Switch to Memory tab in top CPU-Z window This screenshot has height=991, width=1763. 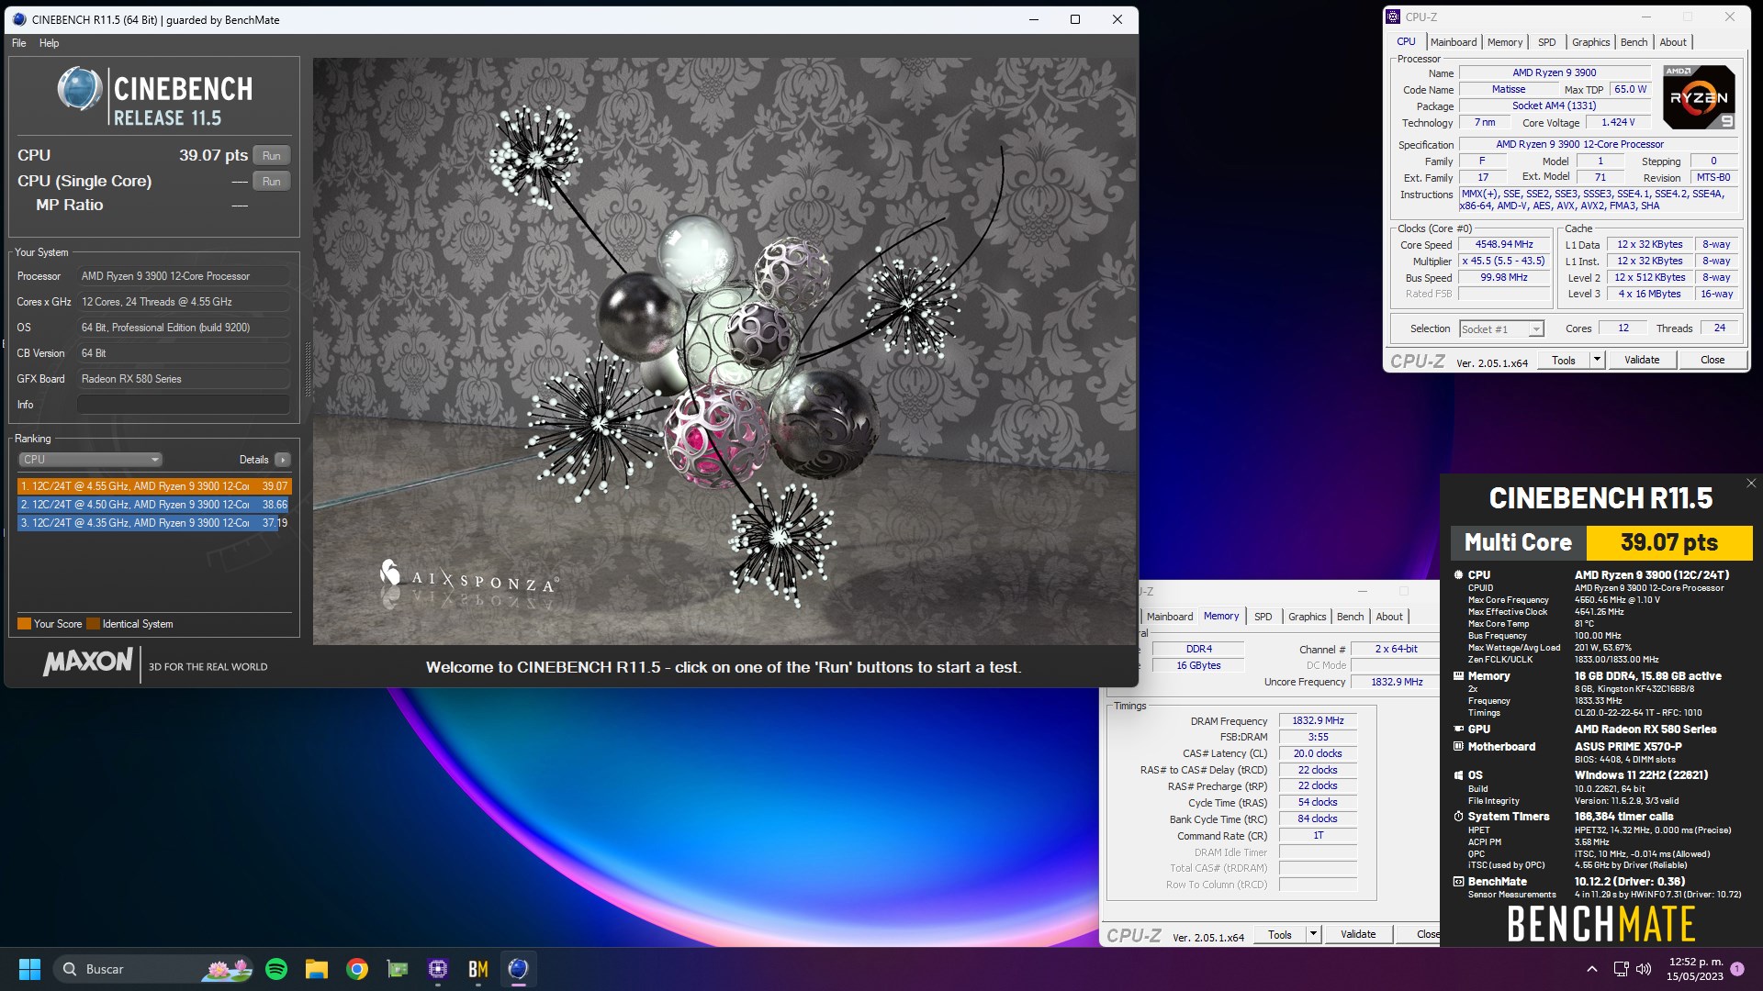click(1505, 42)
